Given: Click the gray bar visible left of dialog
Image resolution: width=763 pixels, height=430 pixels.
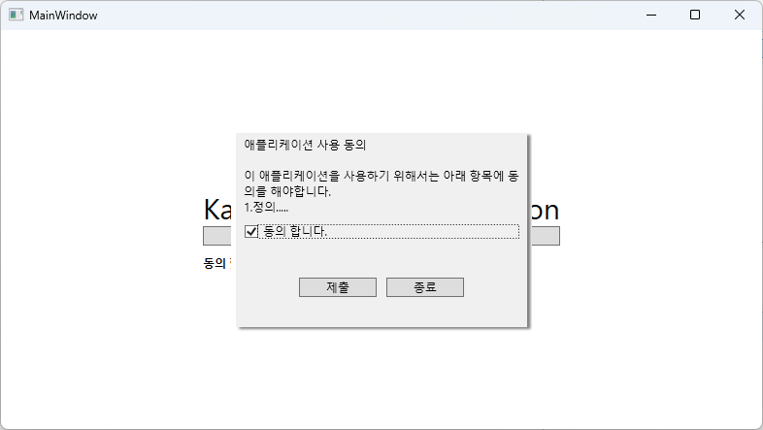Looking at the screenshot, I should click(219, 236).
